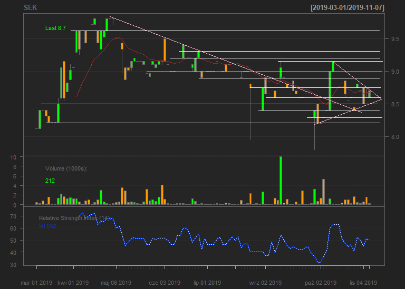405x289 pixels.
Task: Click the tallest green volume bar
Action: tap(281, 181)
